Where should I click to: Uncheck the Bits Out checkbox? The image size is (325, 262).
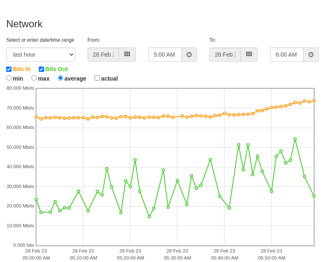(x=41, y=69)
